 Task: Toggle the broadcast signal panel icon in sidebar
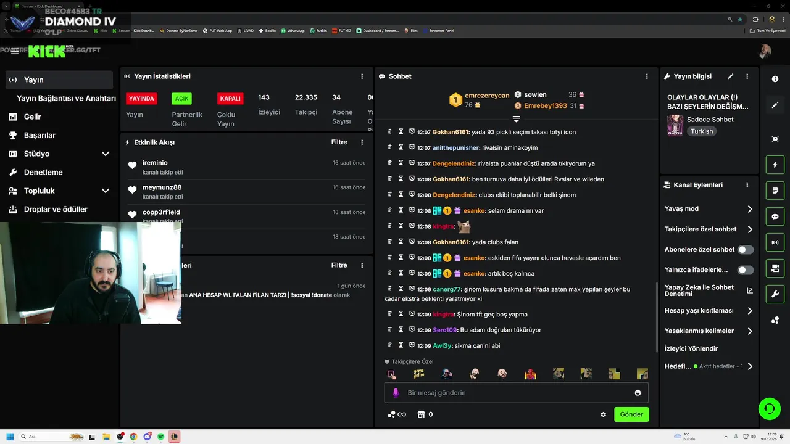tap(775, 242)
